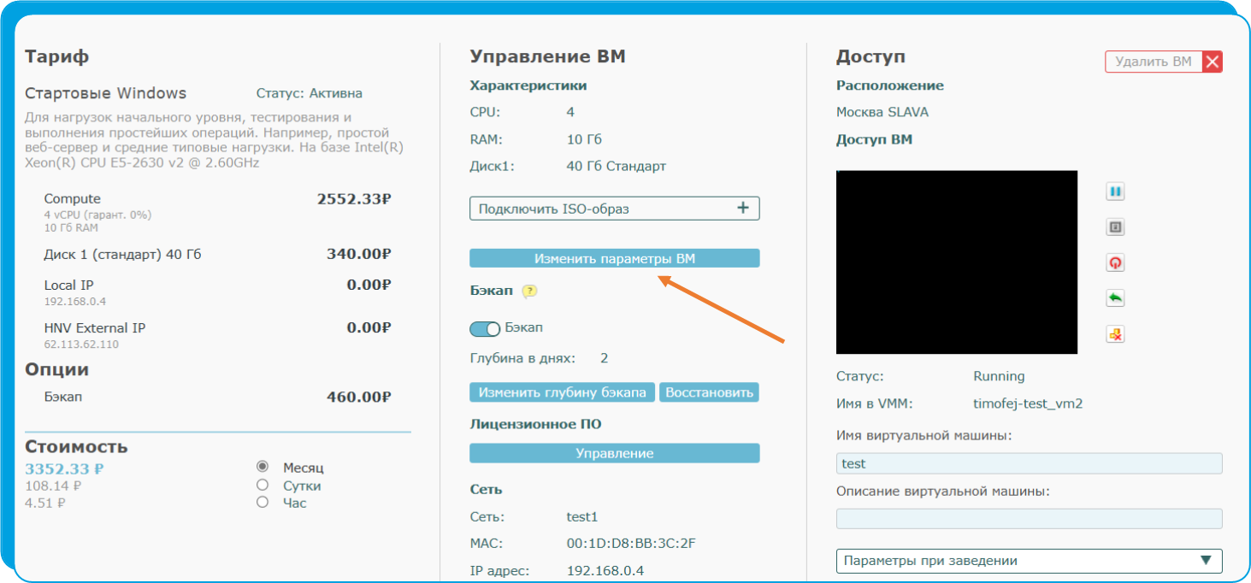Image resolution: width=1251 pixels, height=583 pixels.
Task: Select the Сутки billing period radio
Action: pyautogui.click(x=263, y=485)
